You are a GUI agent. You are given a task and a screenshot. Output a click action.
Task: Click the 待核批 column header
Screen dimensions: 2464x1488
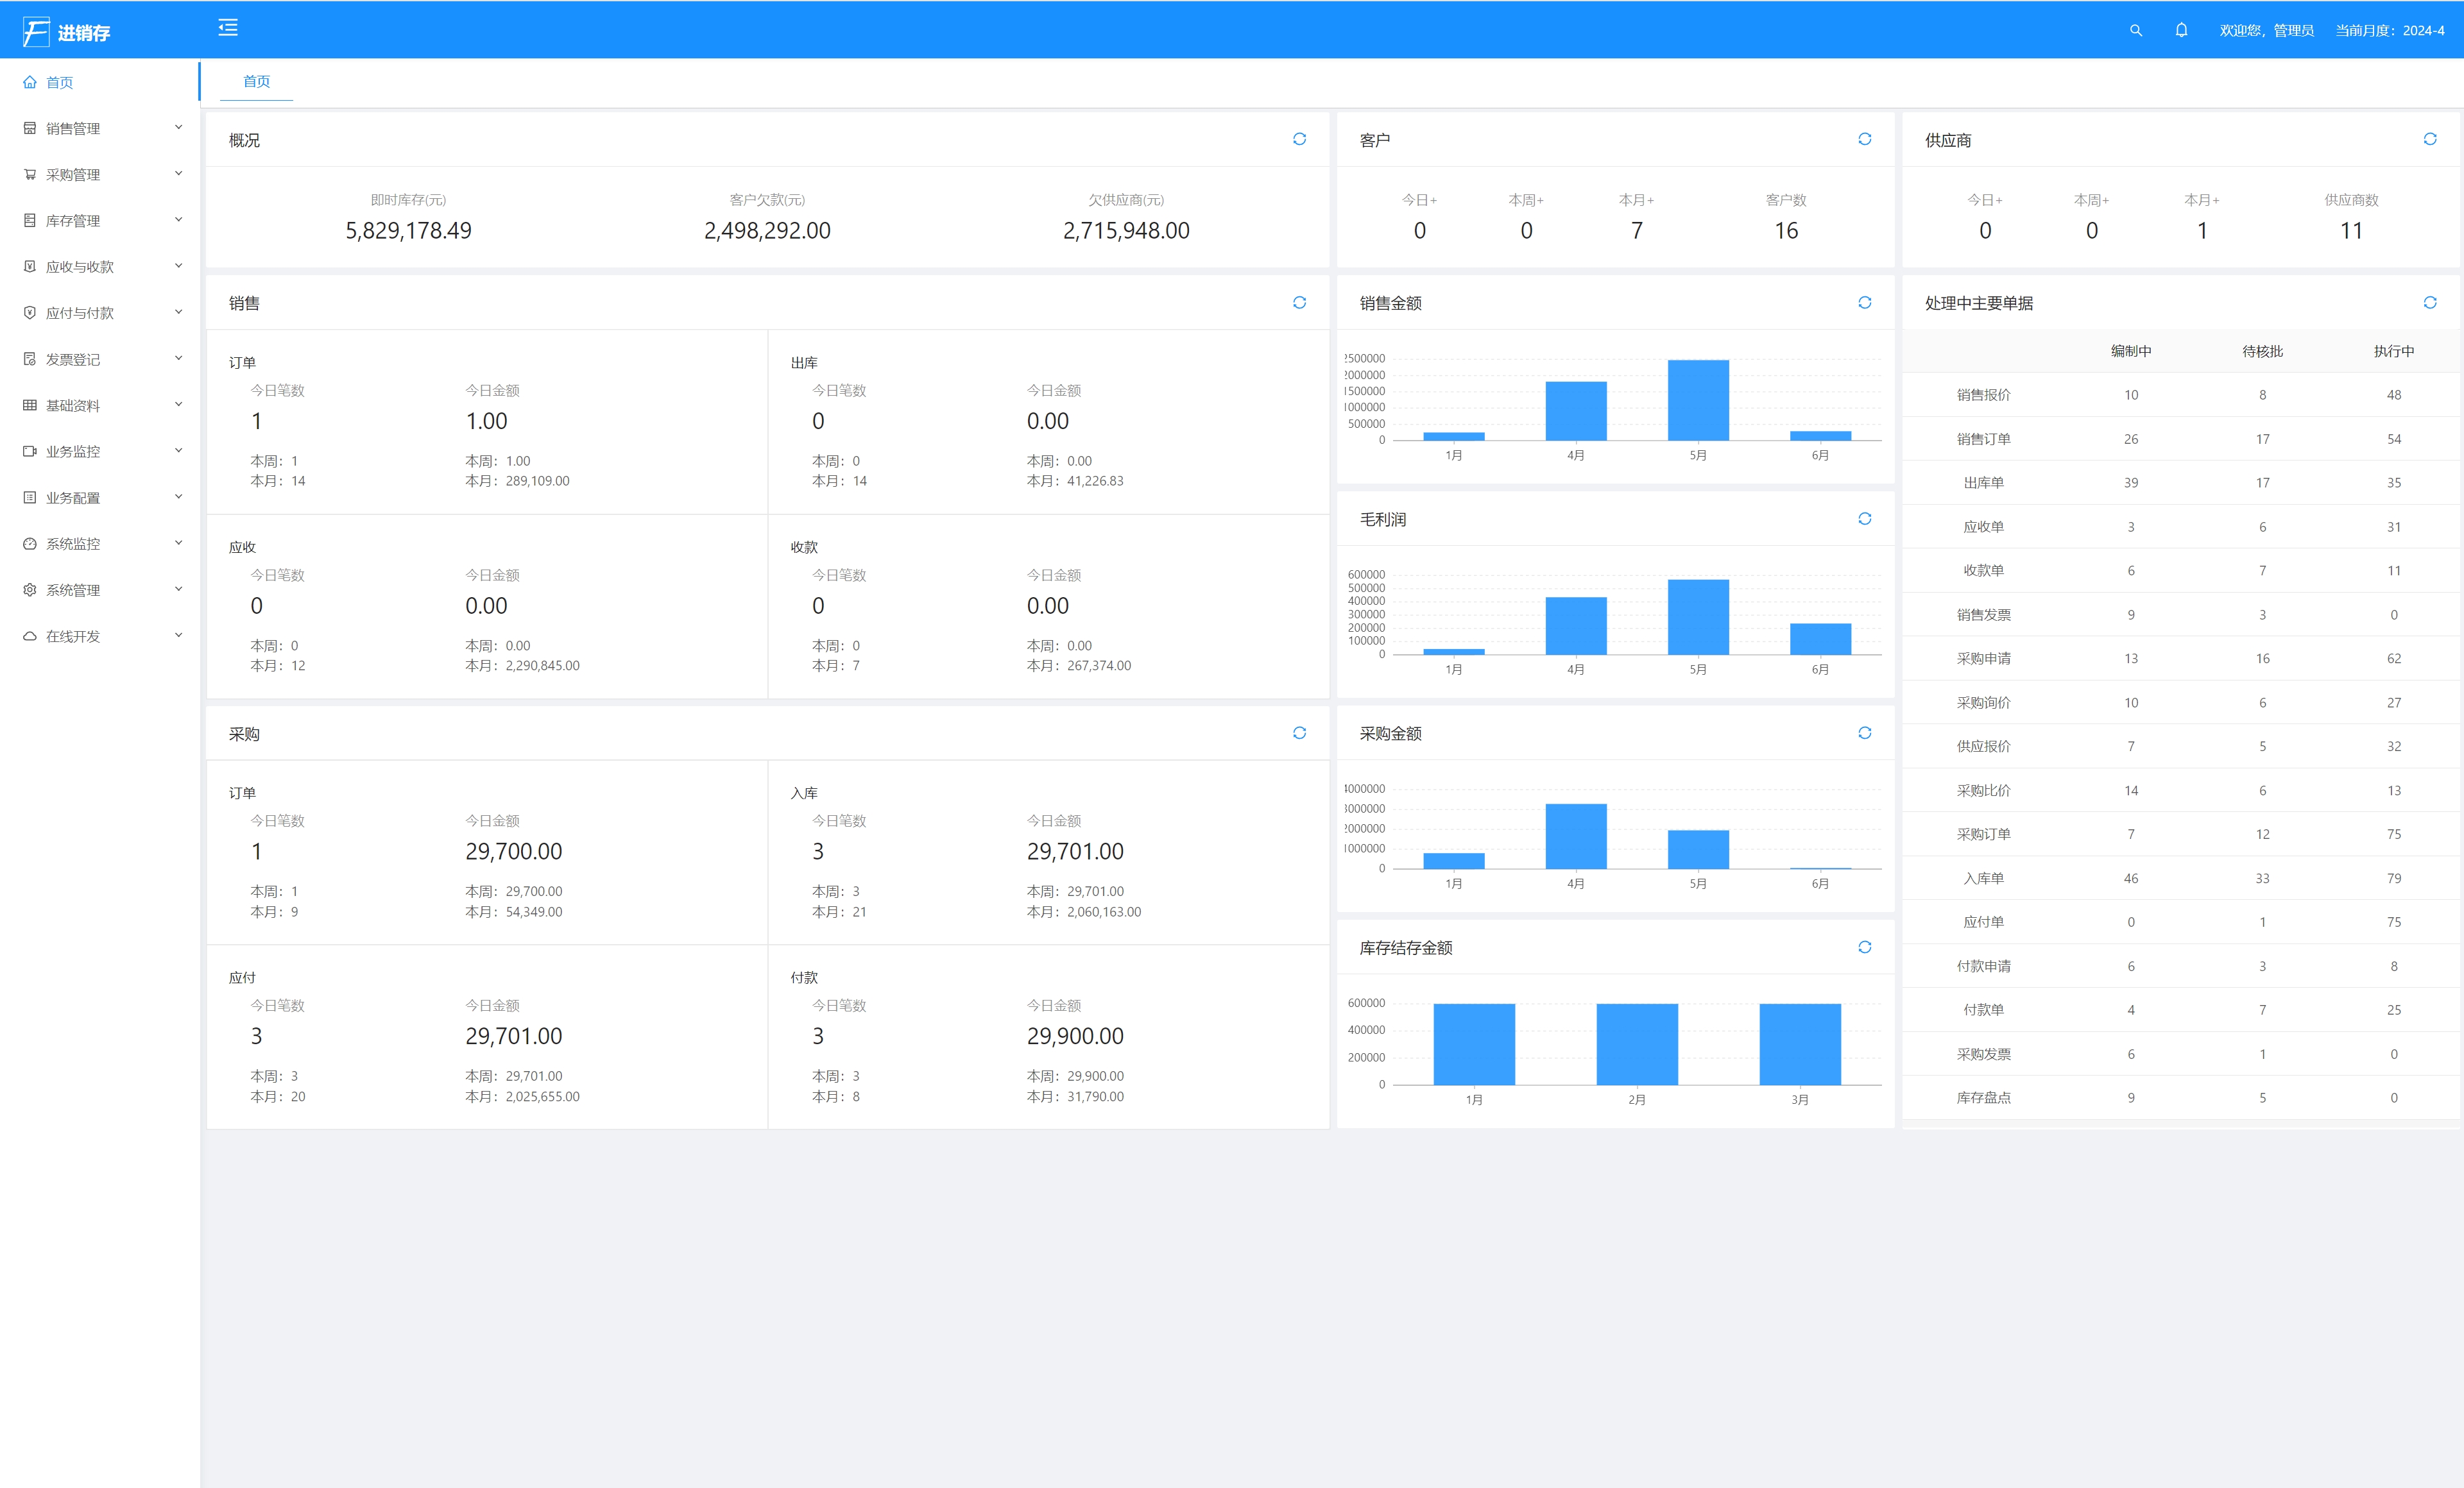2262,351
